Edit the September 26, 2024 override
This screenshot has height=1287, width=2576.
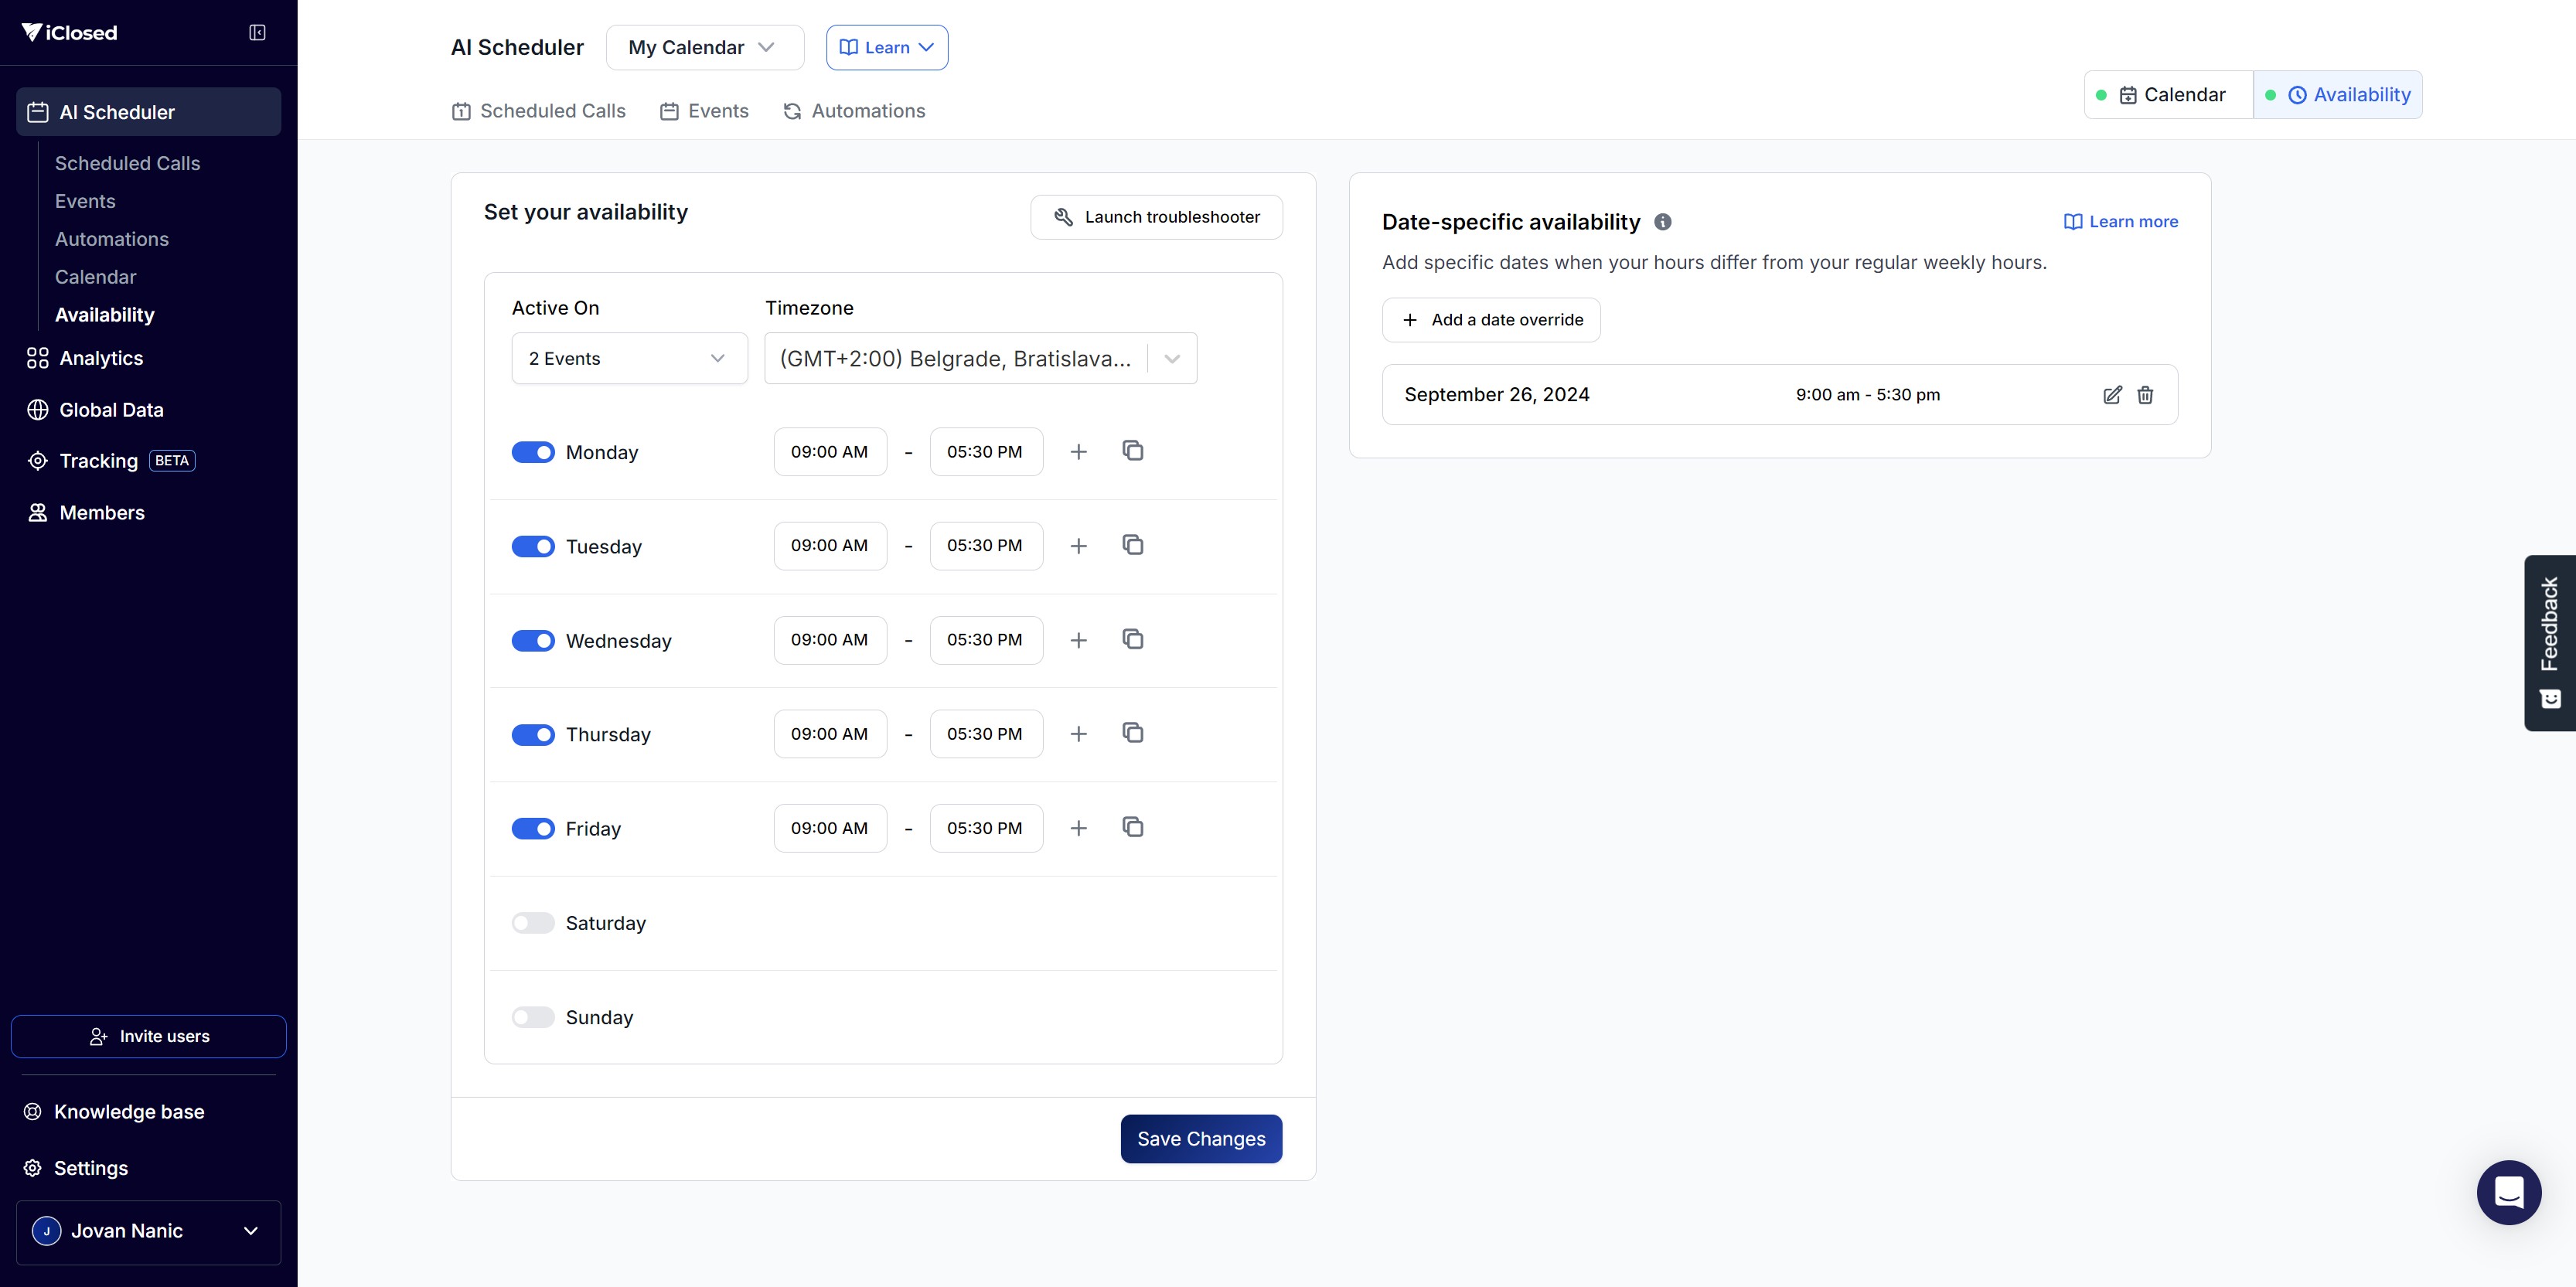(2112, 395)
